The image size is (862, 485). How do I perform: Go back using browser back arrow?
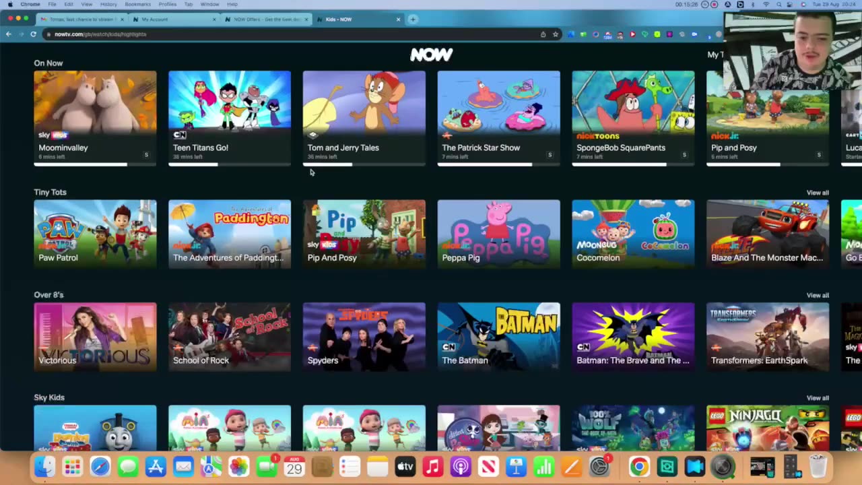pos(9,34)
